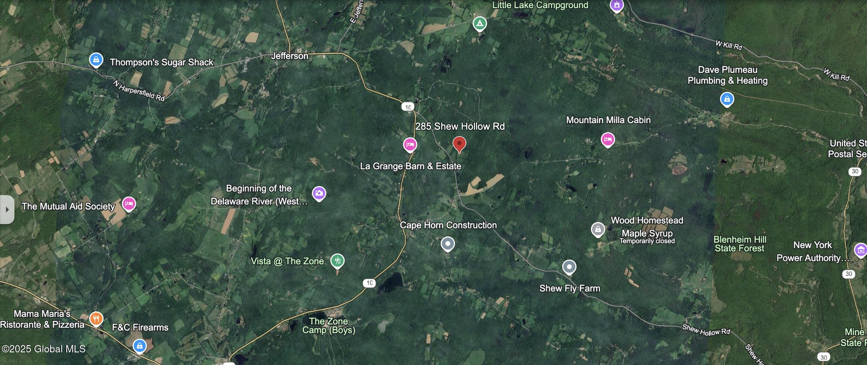Expand the side panel arrow tab
Image resolution: width=867 pixels, height=365 pixels.
tap(7, 209)
